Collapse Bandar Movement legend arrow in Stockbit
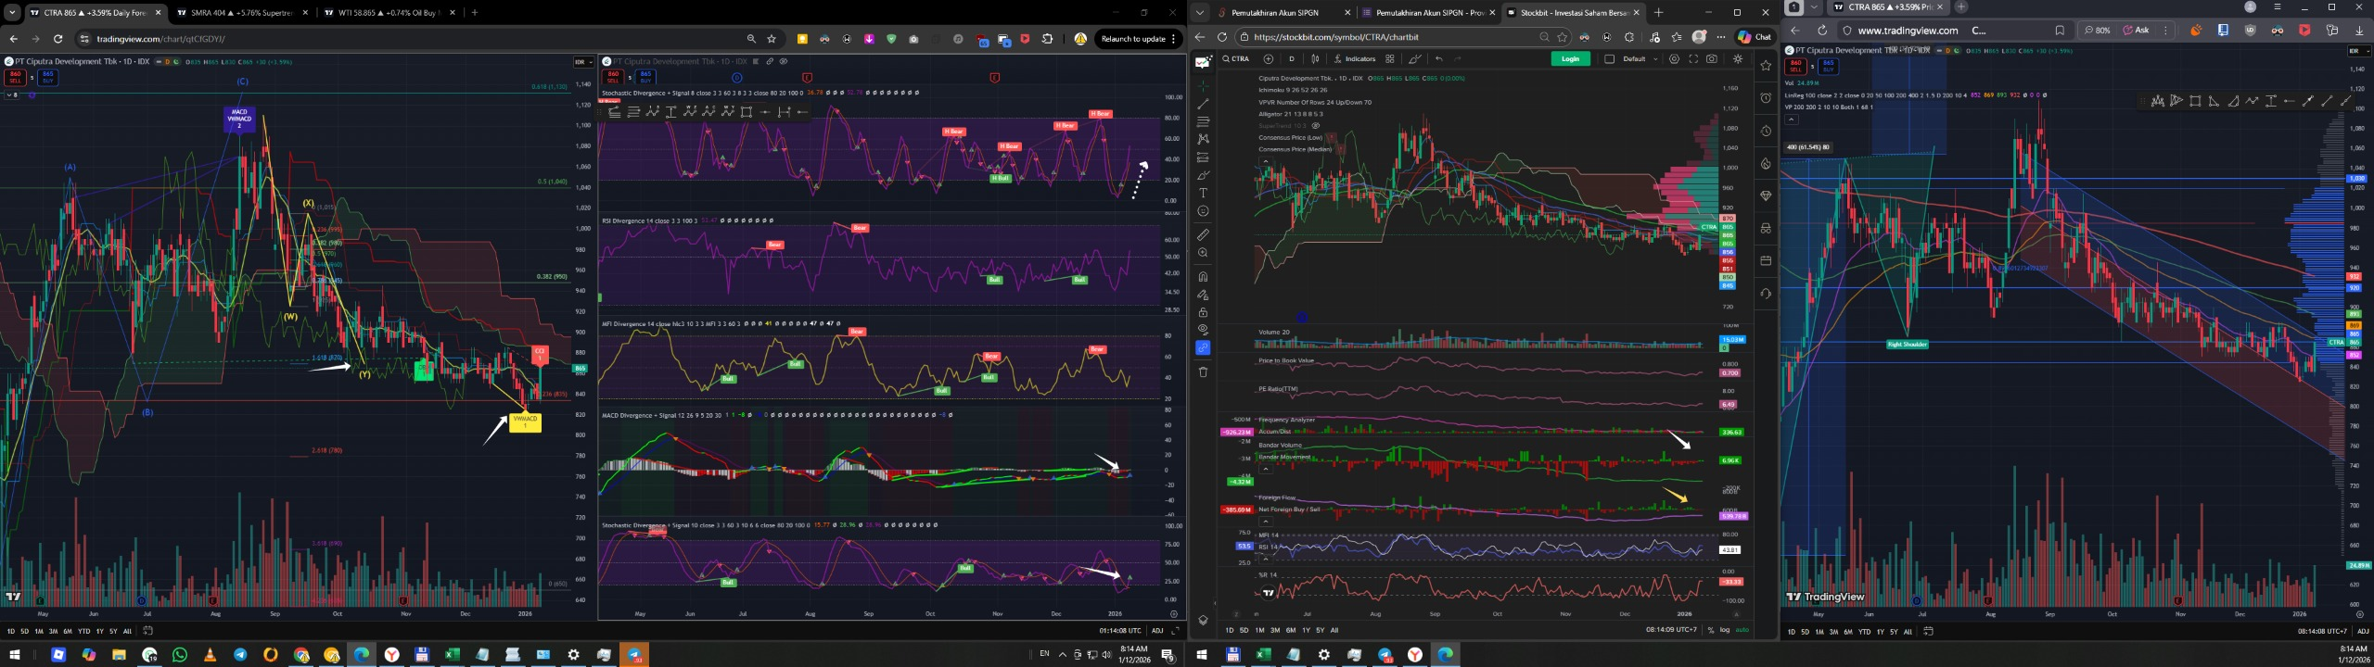The width and height of the screenshot is (2374, 667). [x=1266, y=469]
